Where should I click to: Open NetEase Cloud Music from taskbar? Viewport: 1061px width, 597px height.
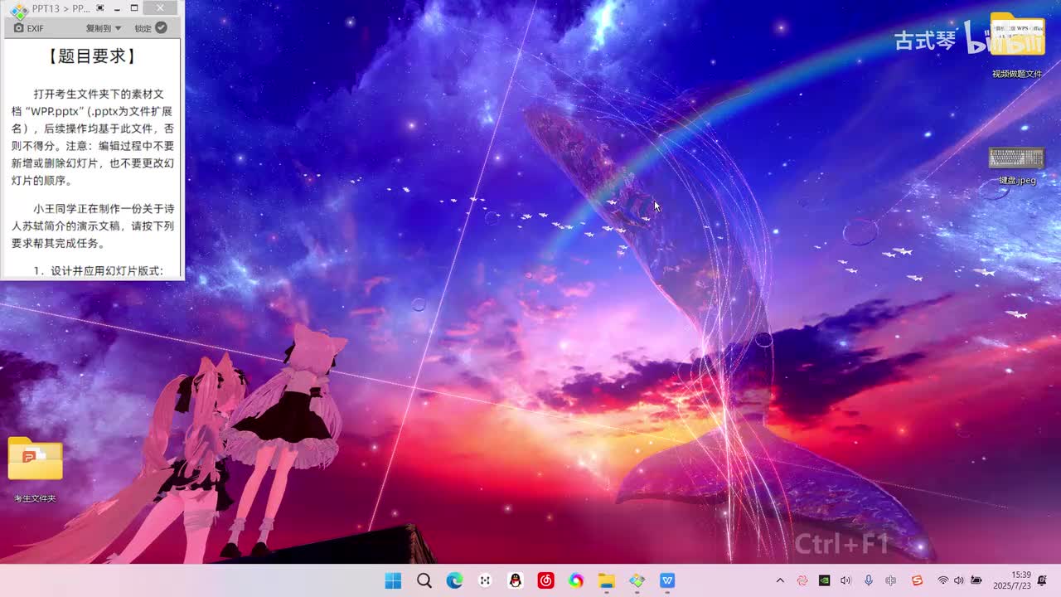coord(545,580)
